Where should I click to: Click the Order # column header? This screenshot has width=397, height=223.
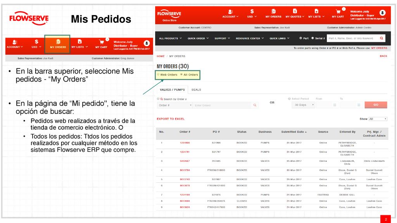tap(185, 132)
